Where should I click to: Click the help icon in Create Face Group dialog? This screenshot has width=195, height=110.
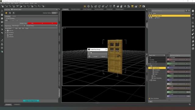(x=89, y=57)
